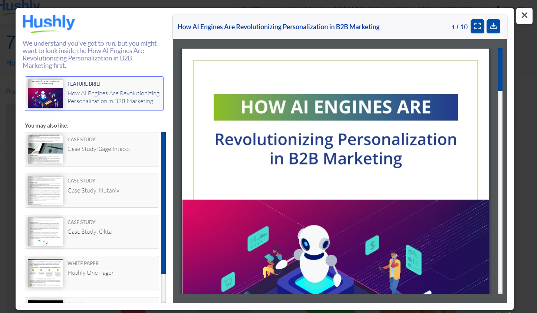Click the Hushly logo in the modal

pyautogui.click(x=48, y=23)
